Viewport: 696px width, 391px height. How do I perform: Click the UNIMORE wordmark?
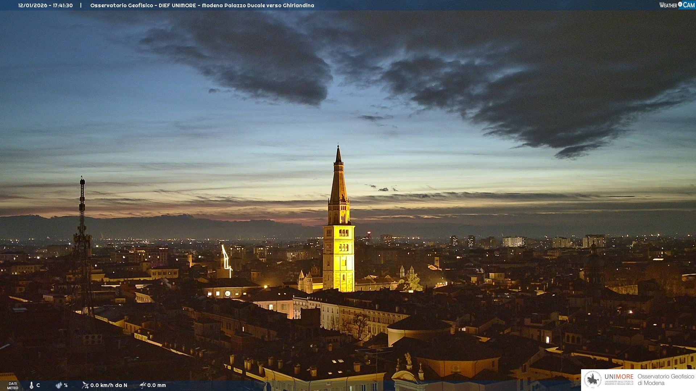pos(619,377)
